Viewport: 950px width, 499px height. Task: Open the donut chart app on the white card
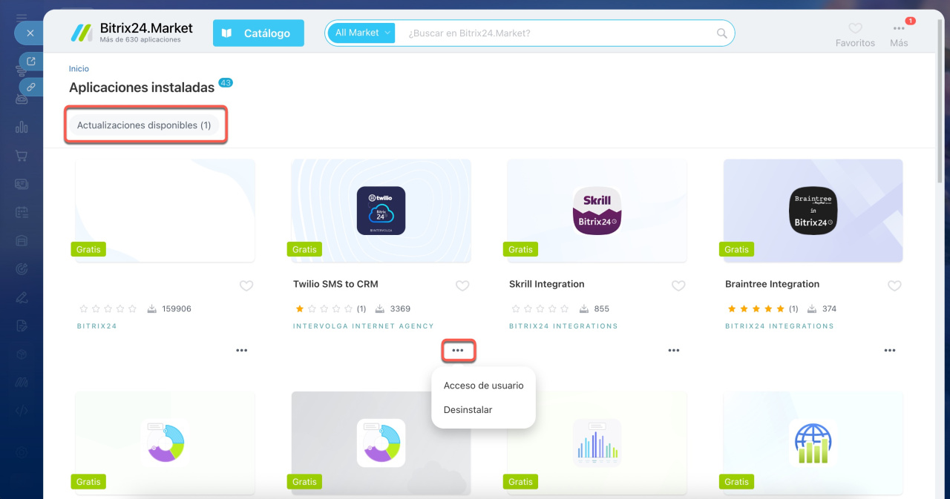point(165,443)
